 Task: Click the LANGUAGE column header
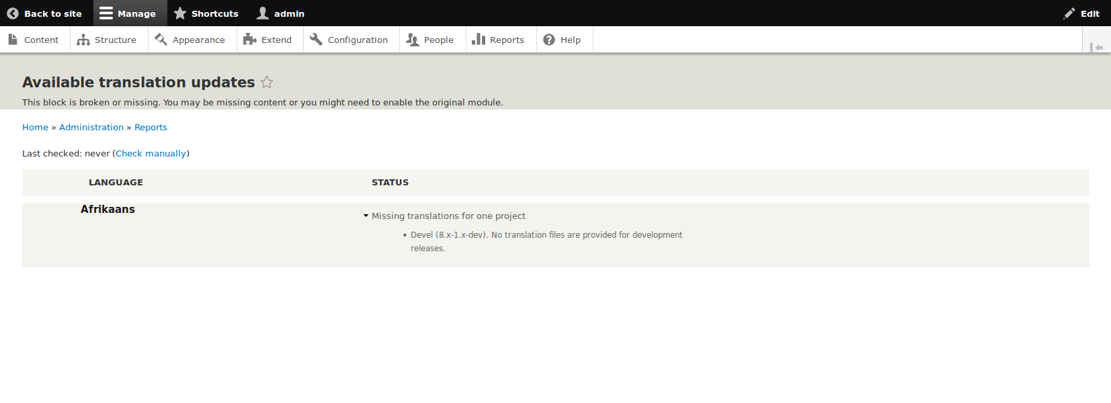click(116, 182)
